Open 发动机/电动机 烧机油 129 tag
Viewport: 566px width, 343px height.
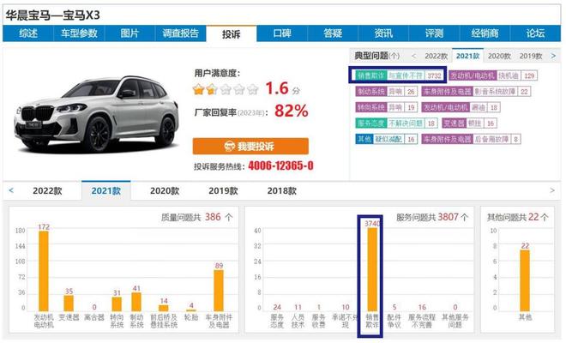pyautogui.click(x=493, y=75)
